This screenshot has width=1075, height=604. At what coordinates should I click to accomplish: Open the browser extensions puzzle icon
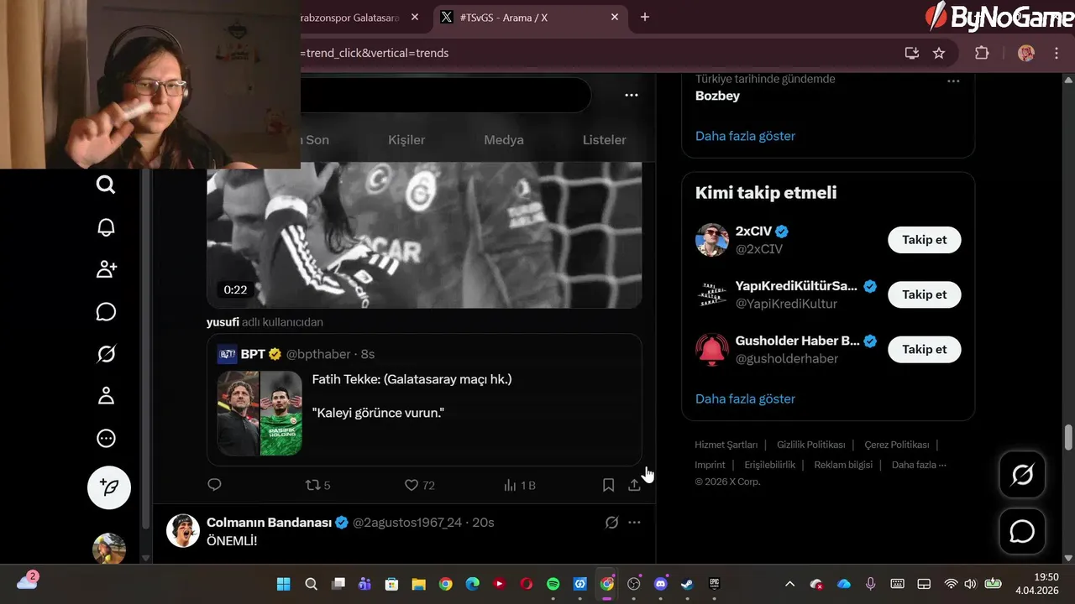point(982,53)
